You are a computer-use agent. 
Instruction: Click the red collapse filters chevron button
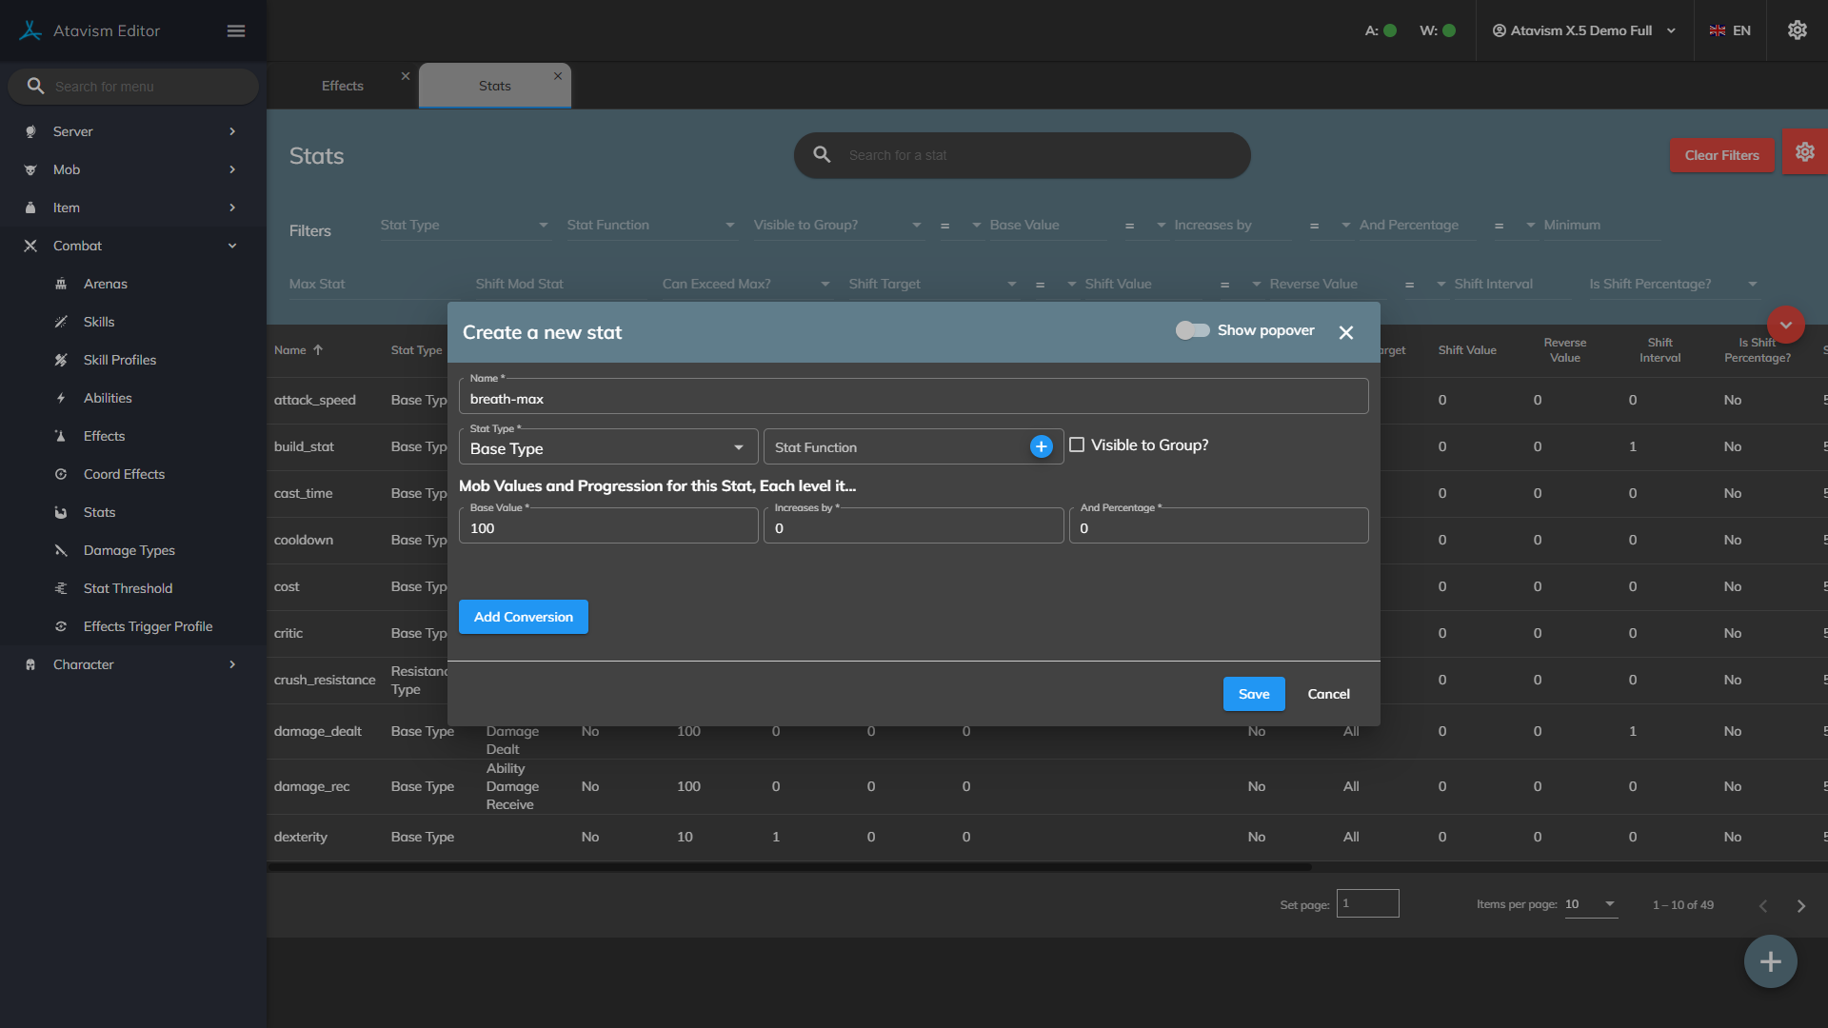1785,326
